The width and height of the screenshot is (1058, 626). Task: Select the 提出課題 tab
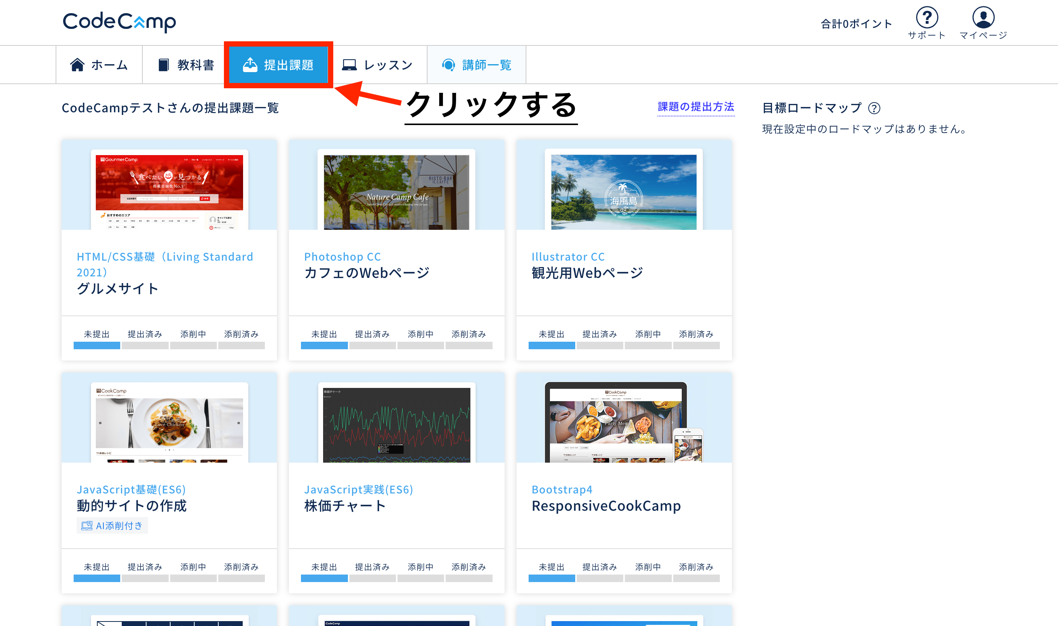pyautogui.click(x=278, y=65)
